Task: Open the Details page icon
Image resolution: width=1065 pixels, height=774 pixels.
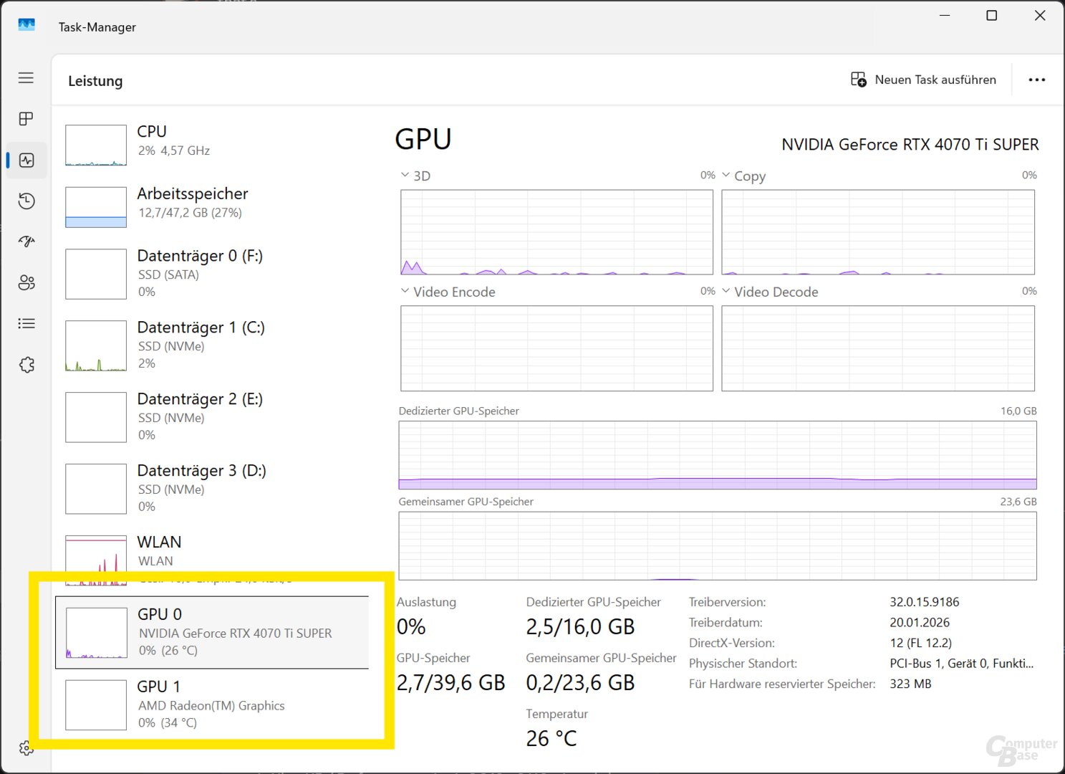Action: pyautogui.click(x=26, y=323)
